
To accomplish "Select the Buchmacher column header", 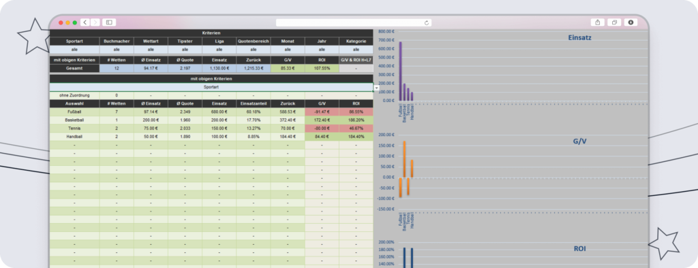I will [117, 41].
